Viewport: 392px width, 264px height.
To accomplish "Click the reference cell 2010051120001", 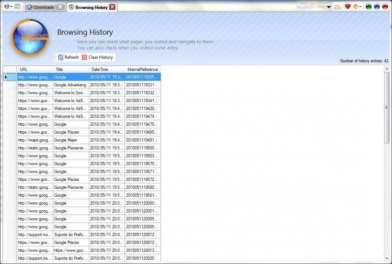I will coord(143,211).
